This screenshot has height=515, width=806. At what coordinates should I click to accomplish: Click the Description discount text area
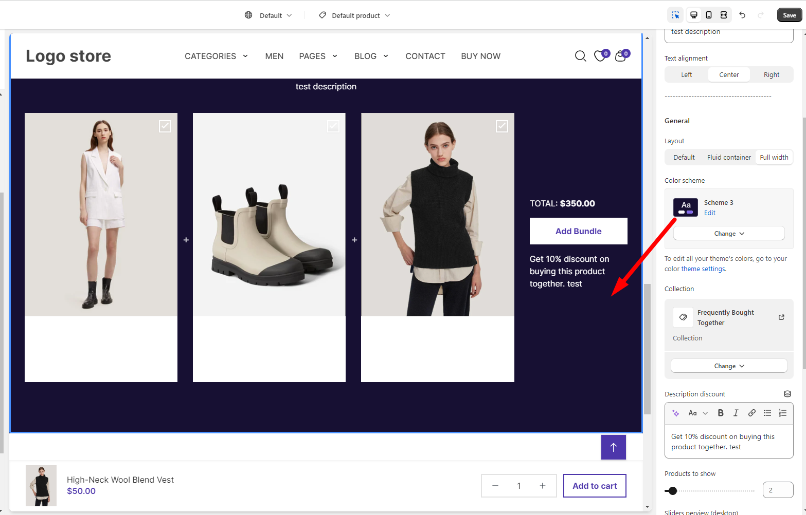click(729, 442)
